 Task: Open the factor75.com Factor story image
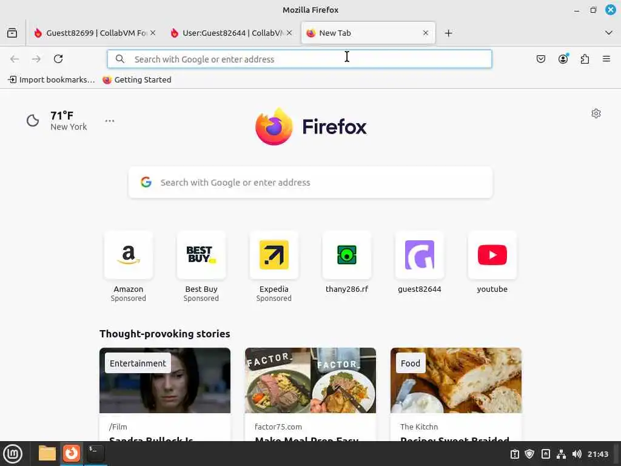coord(310,380)
